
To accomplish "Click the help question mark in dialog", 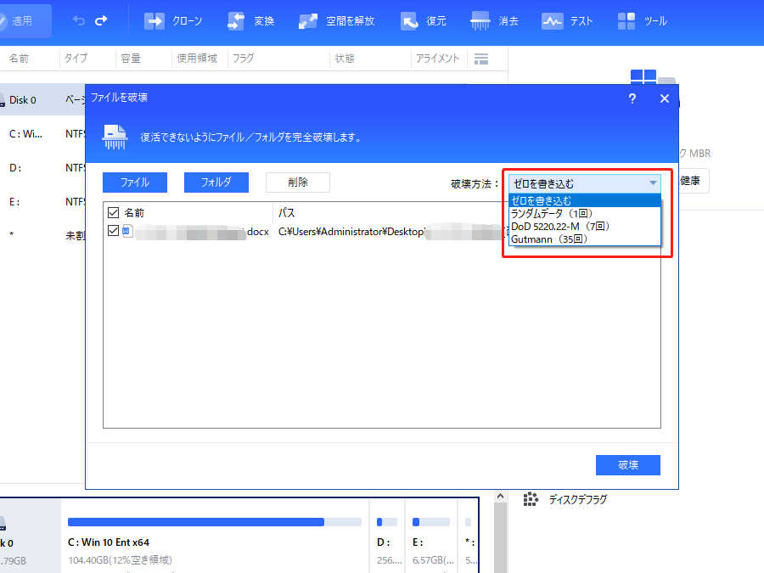I will click(x=632, y=99).
